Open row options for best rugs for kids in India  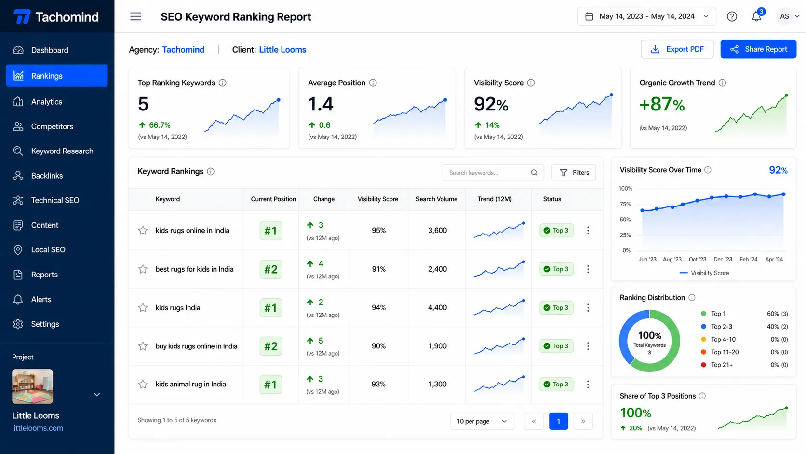coord(588,269)
